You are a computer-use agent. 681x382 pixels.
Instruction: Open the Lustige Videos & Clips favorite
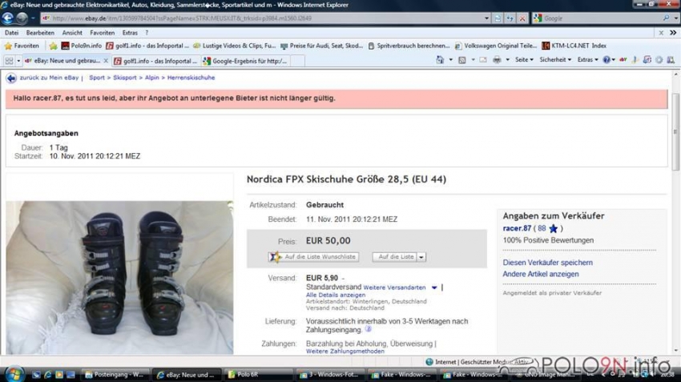(x=234, y=46)
